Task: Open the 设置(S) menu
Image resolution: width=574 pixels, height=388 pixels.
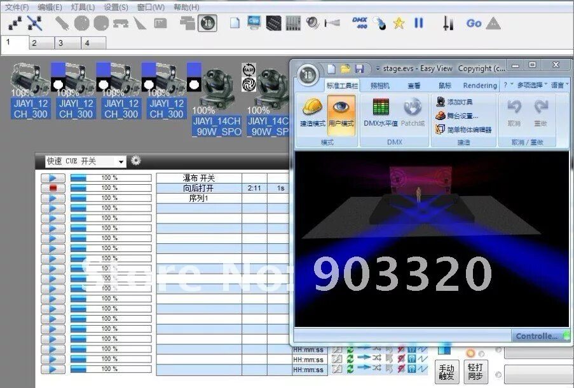Action: tap(116, 8)
